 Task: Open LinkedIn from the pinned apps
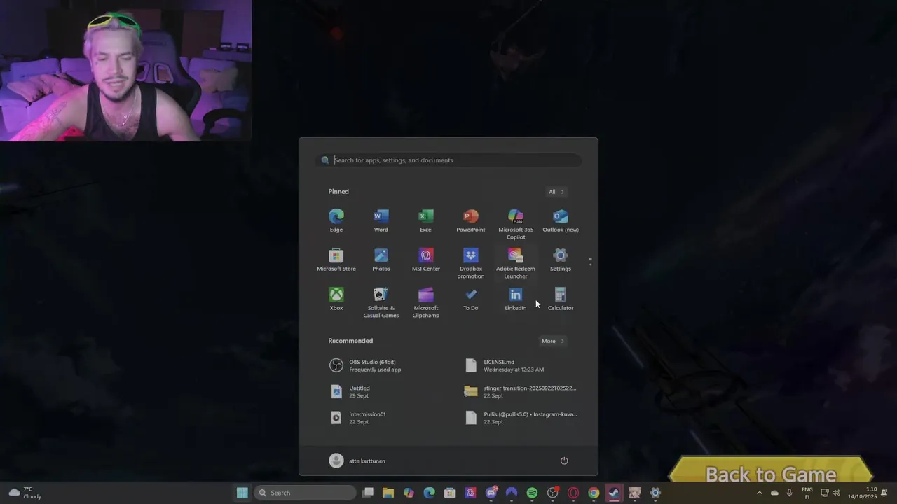(x=516, y=299)
